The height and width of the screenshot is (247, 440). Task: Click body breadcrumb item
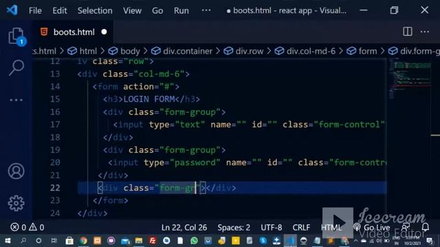124,51
